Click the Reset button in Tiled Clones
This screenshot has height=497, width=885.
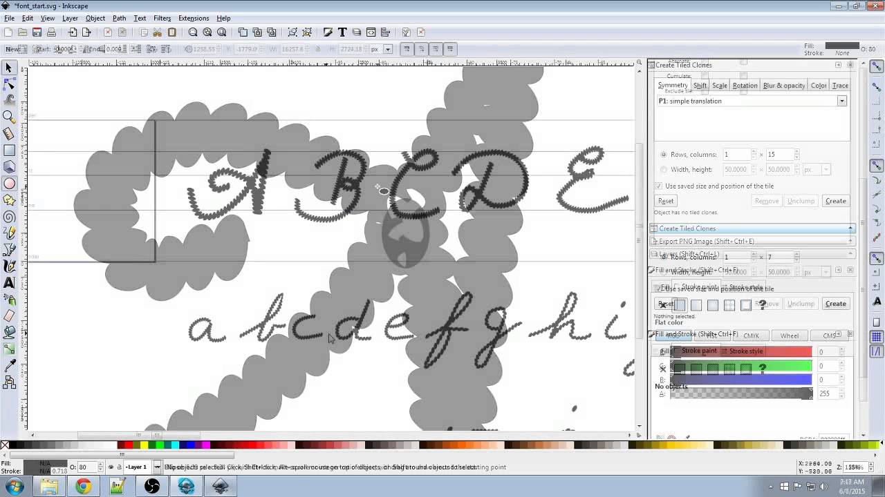666,201
